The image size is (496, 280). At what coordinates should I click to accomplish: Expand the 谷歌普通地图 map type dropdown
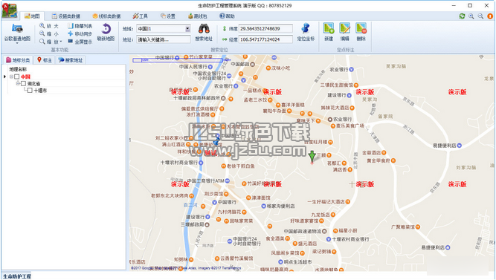click(x=17, y=42)
